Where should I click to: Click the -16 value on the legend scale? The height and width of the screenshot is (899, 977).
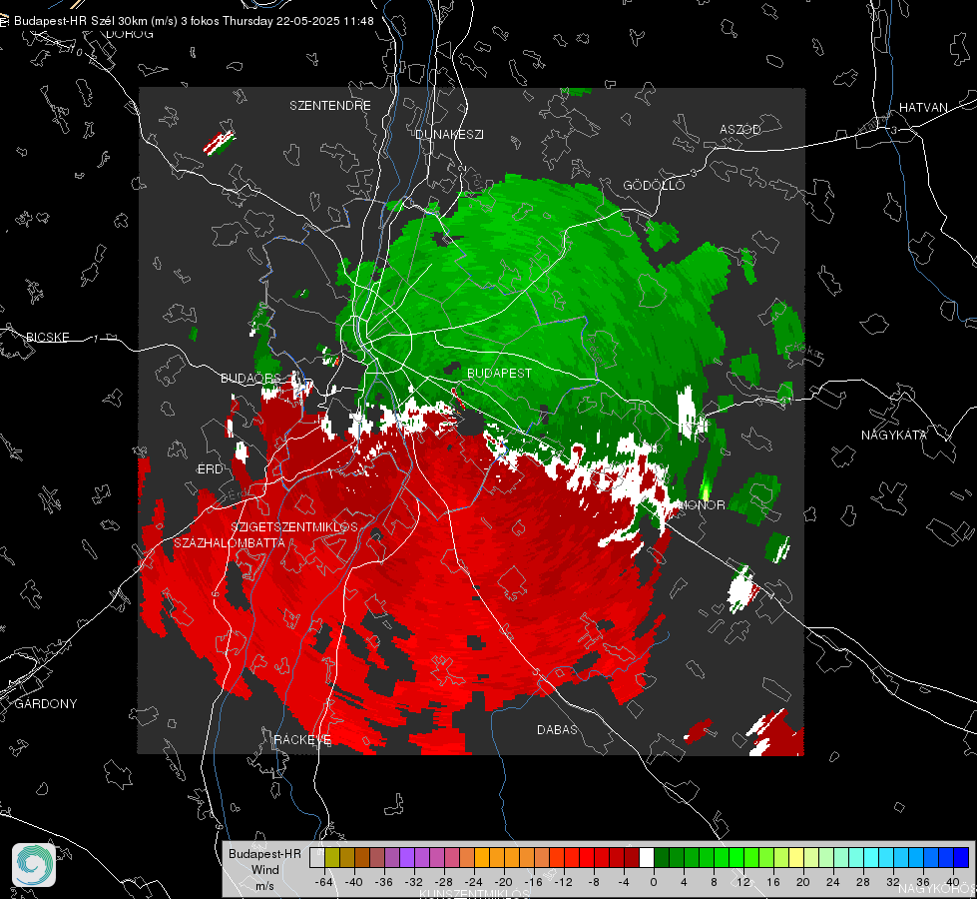(533, 882)
